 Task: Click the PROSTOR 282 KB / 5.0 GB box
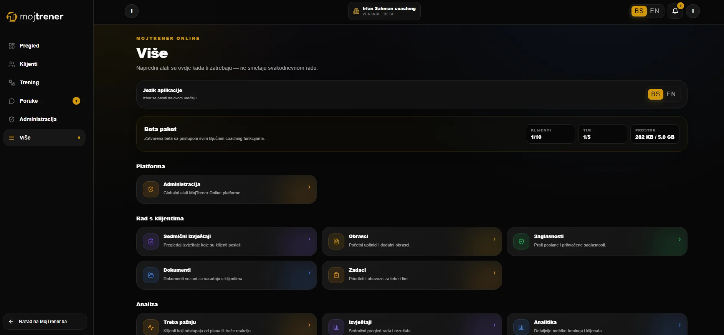tap(655, 134)
